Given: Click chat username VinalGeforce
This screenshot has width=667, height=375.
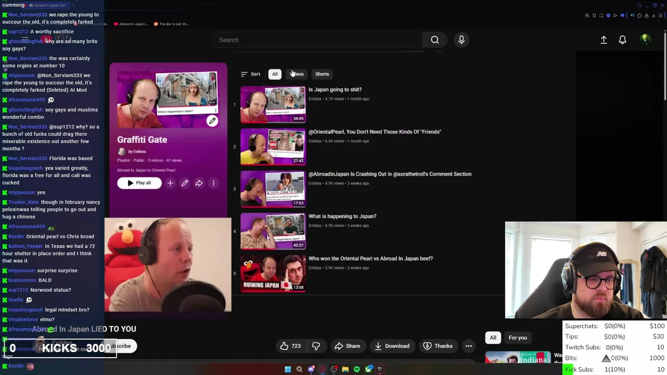Looking at the screenshot, I should [x=23, y=319].
